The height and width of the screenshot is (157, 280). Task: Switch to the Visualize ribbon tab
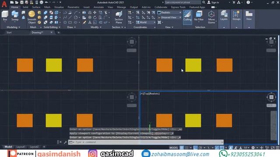pyautogui.click(x=59, y=7)
